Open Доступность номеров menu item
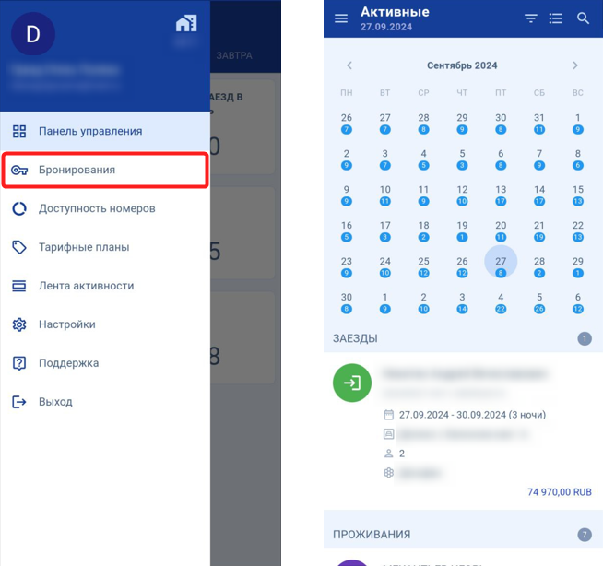 pos(105,208)
